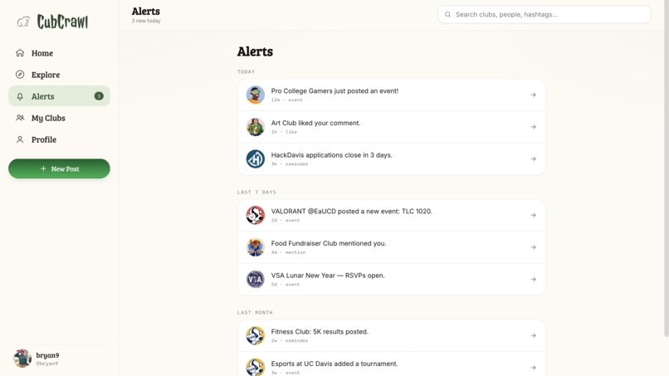Screen dimensions: 669x376
Task: Open 'VSA Lunar New Year — RSVPs open.'
Action: pyautogui.click(x=391, y=279)
